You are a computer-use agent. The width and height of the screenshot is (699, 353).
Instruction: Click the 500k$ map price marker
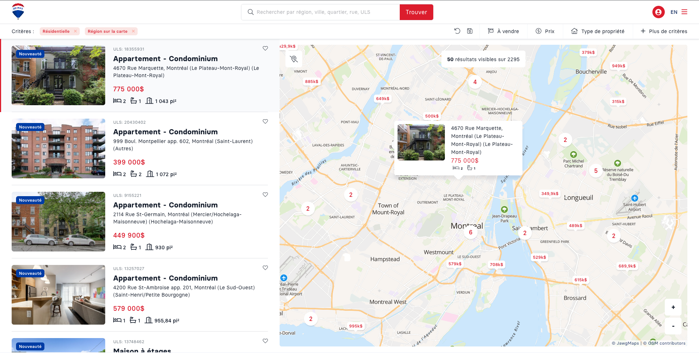tap(432, 116)
